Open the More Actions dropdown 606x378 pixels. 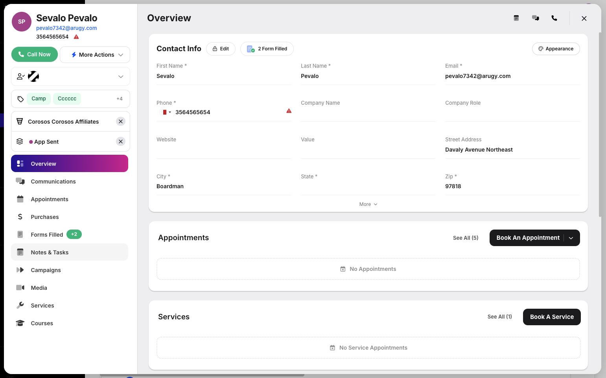(x=95, y=55)
